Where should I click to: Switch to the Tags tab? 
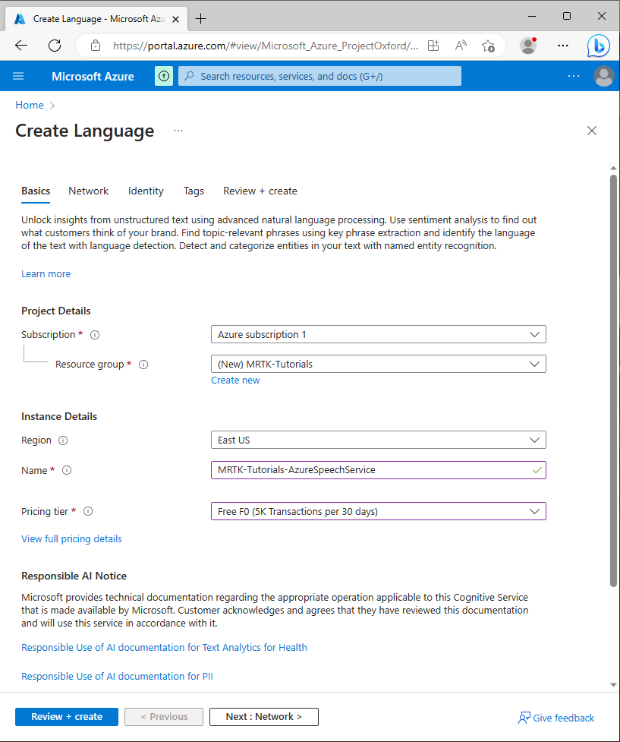tap(194, 191)
